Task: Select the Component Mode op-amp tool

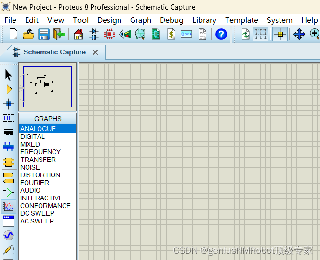Action: coord(9,89)
